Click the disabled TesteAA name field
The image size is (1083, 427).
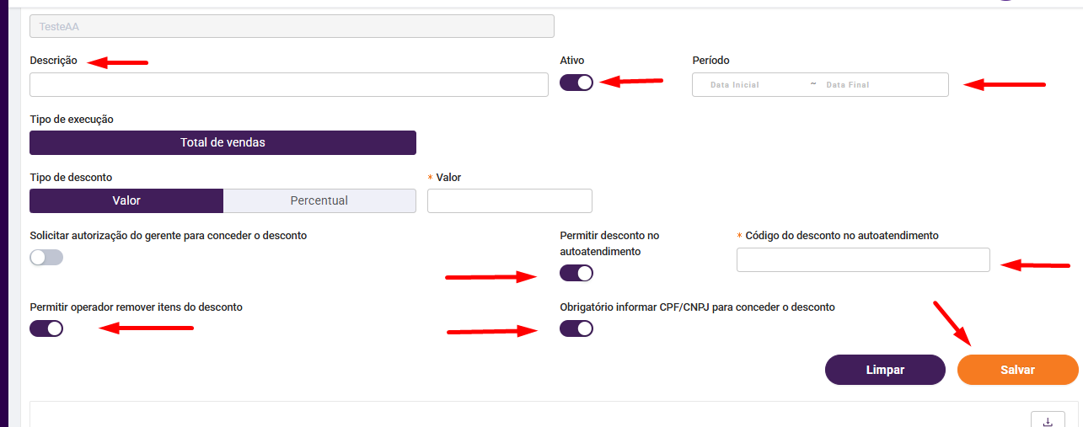[292, 26]
